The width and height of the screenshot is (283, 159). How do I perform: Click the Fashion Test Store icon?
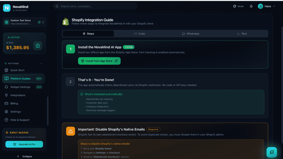(6, 22)
